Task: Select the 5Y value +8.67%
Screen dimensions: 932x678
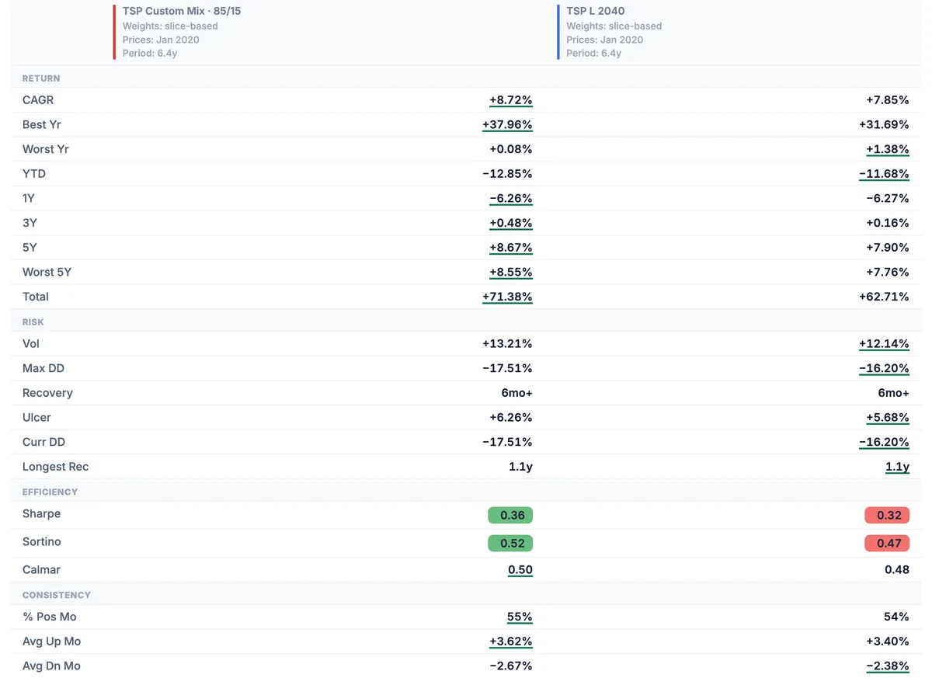Action: click(511, 248)
